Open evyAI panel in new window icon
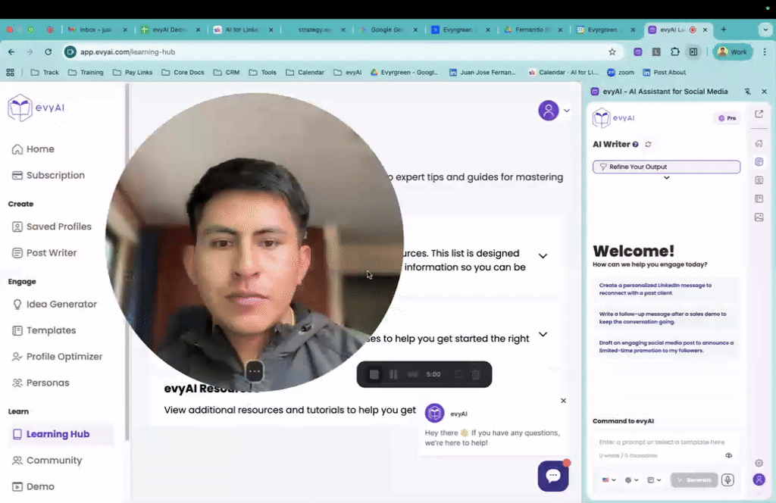Viewport: 776px width, 503px height. click(x=759, y=114)
